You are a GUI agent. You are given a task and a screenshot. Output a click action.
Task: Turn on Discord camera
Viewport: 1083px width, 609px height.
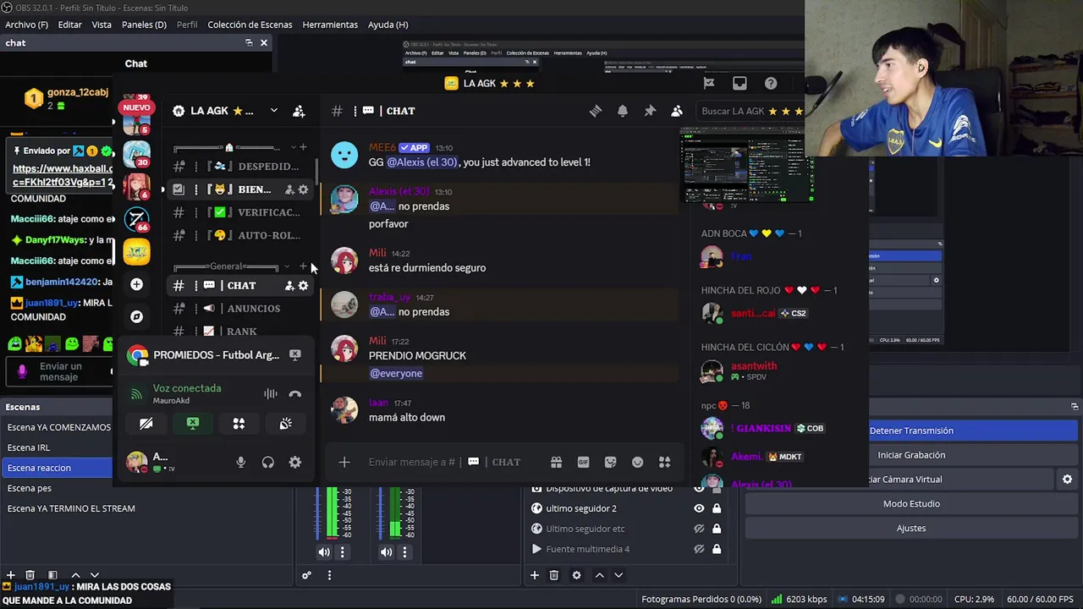(x=146, y=424)
